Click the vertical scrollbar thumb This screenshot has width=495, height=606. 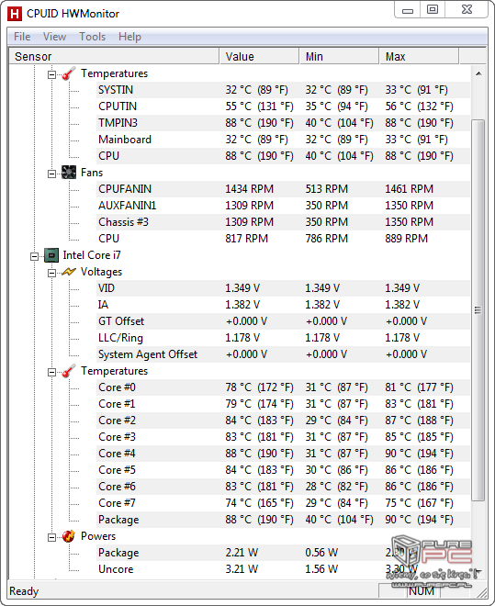478,310
